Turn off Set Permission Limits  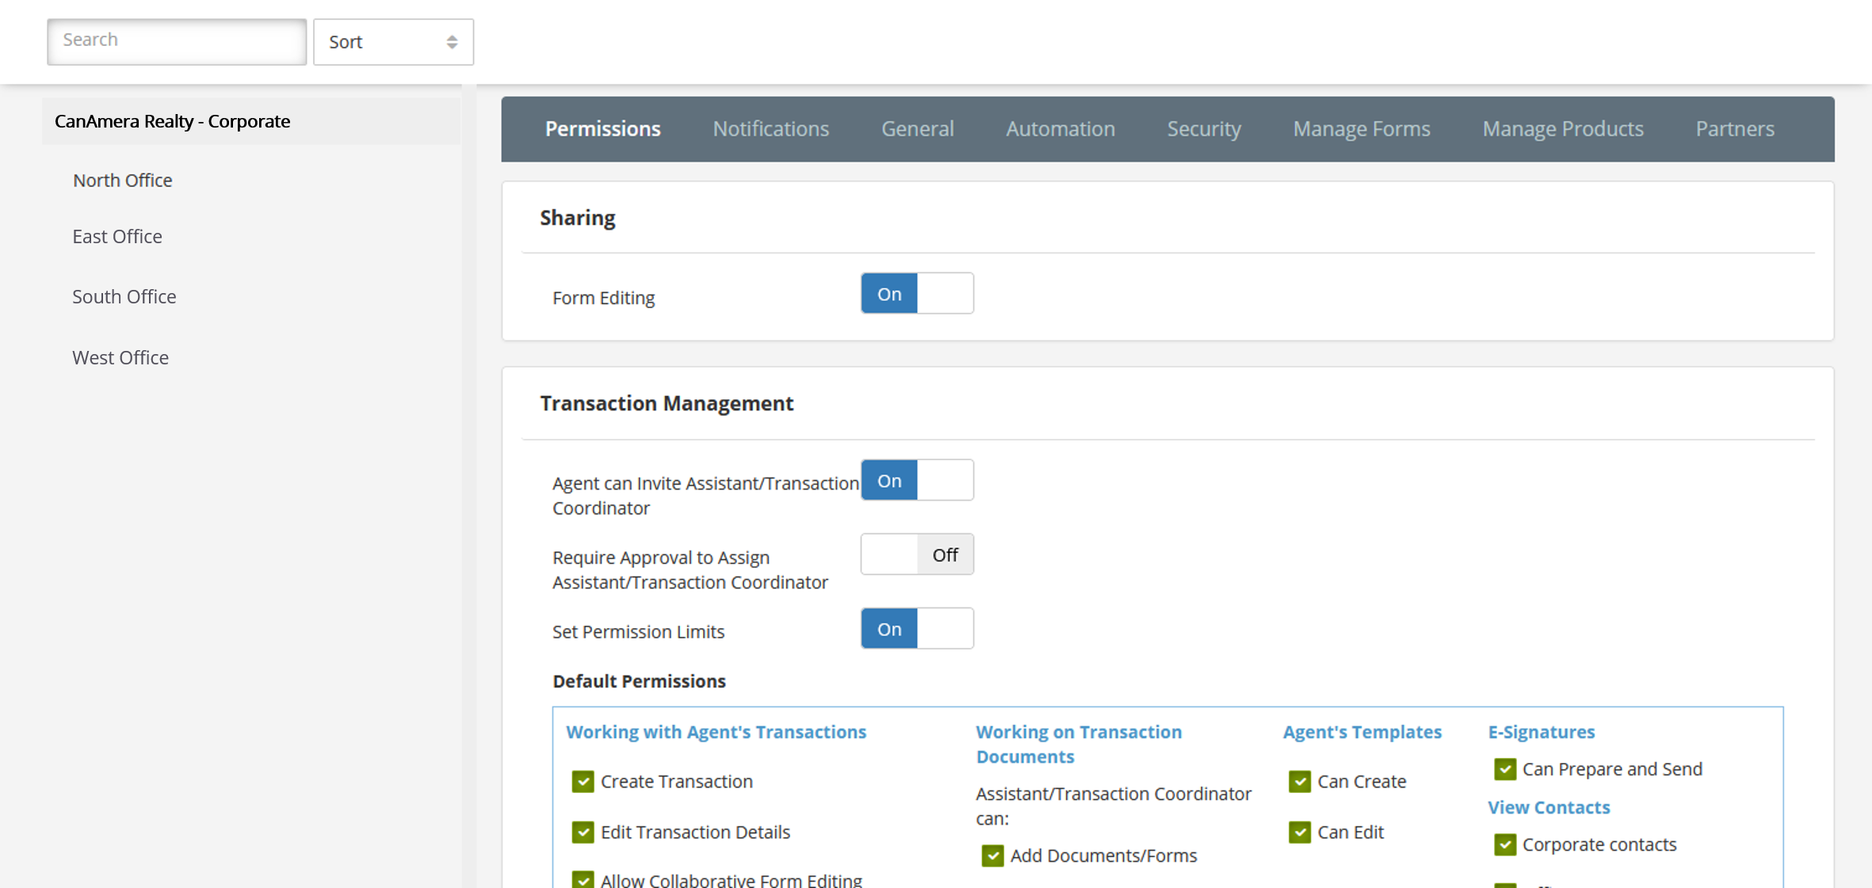pyautogui.click(x=916, y=627)
